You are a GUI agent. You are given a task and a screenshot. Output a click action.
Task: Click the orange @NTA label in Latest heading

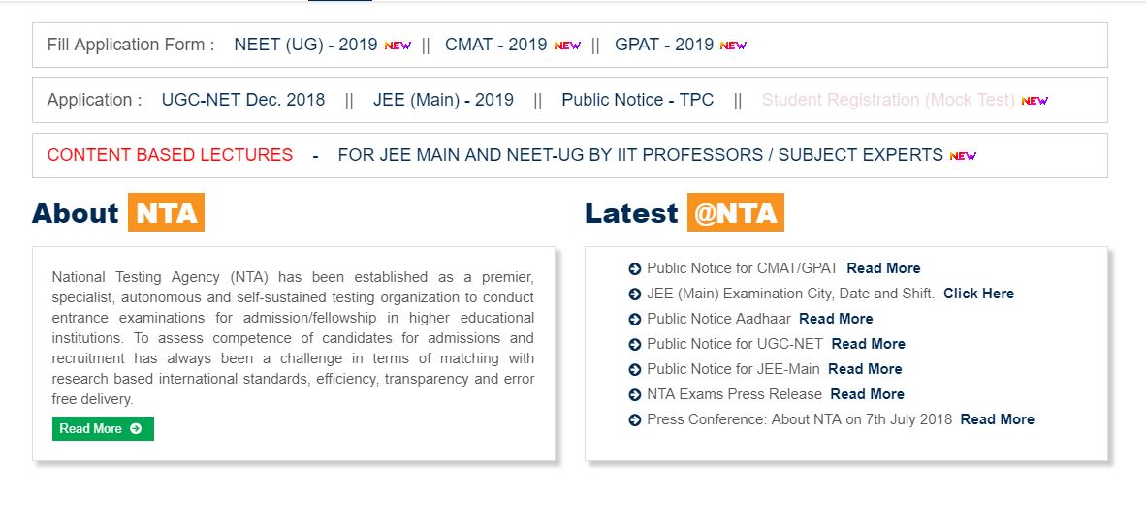click(735, 212)
